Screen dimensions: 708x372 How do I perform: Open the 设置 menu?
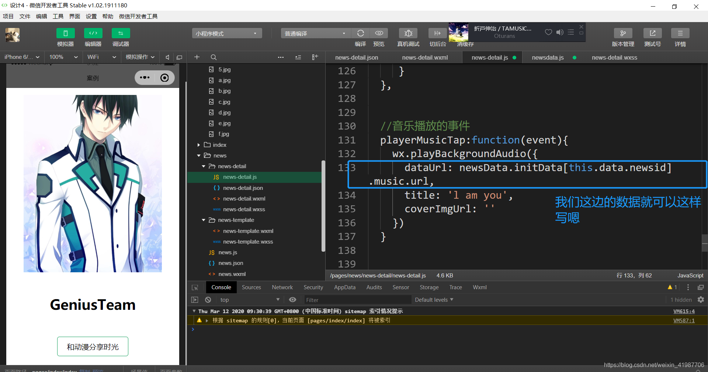91,16
